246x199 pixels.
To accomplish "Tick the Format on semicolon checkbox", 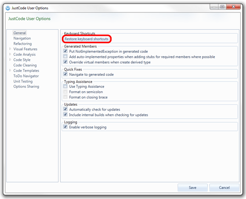I will click(x=66, y=92).
